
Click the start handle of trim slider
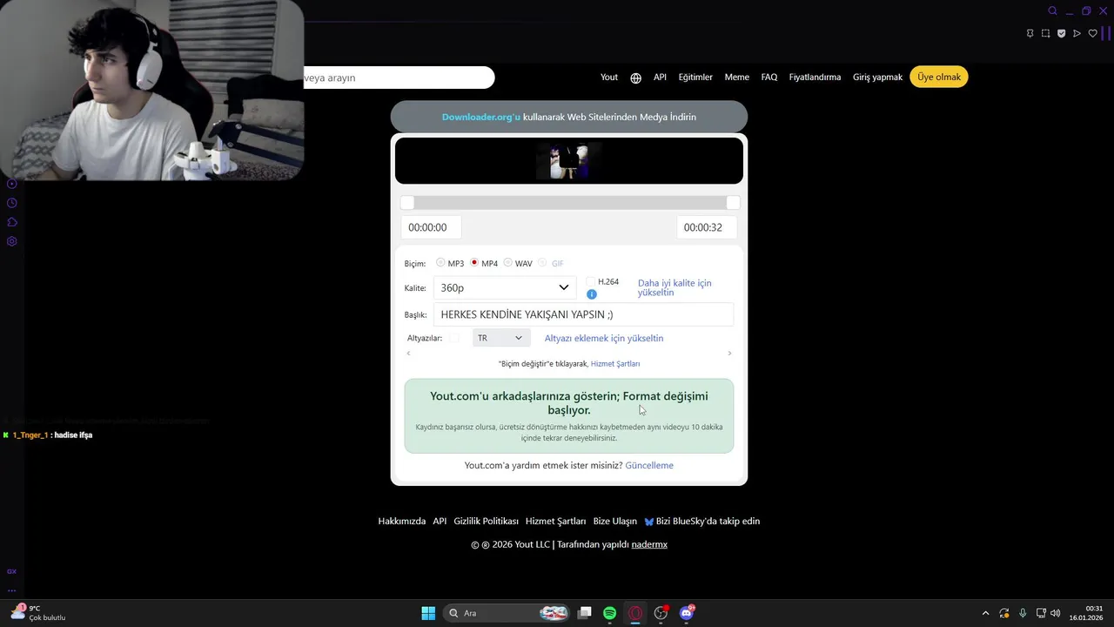(x=407, y=203)
